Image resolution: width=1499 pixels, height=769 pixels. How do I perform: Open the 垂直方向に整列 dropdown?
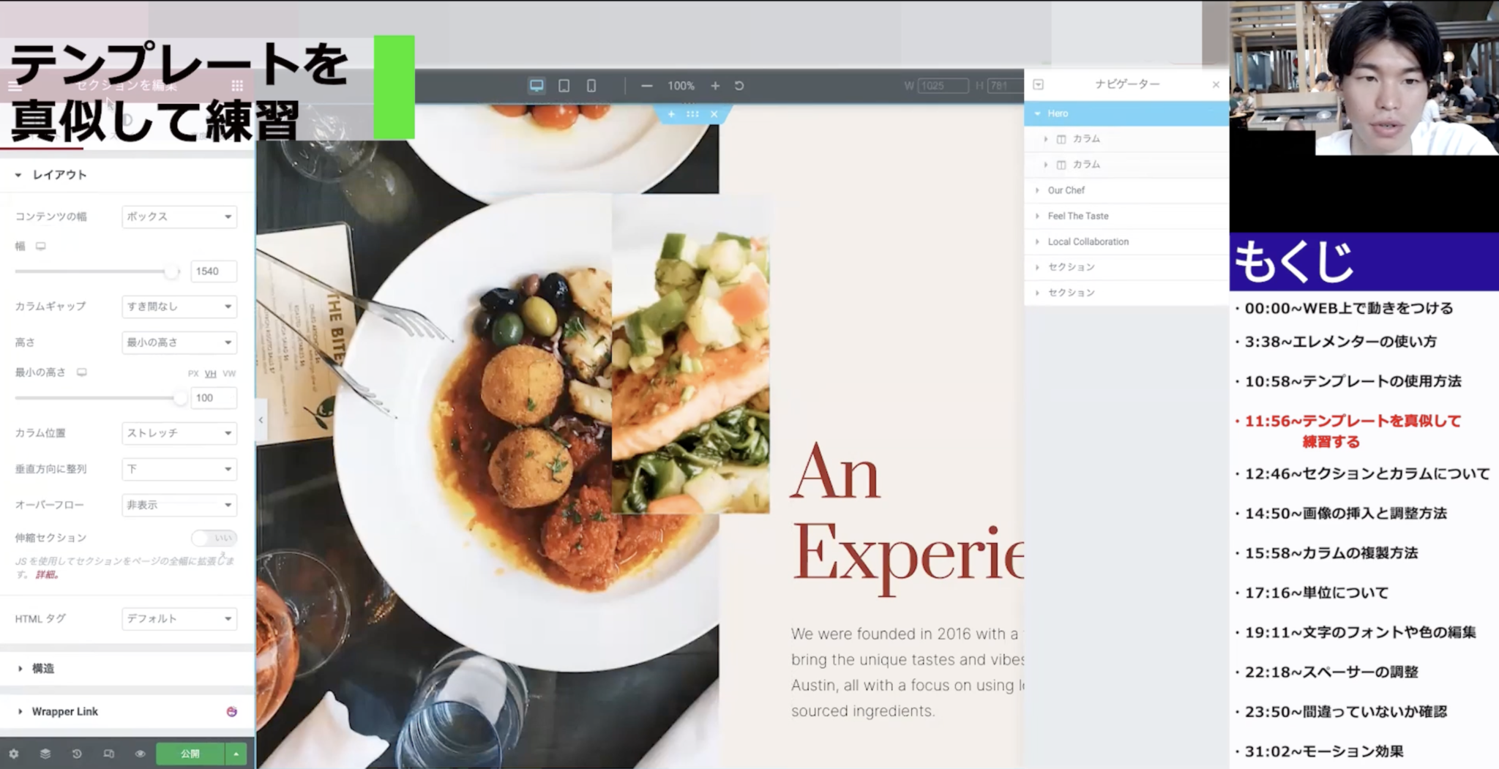(179, 469)
